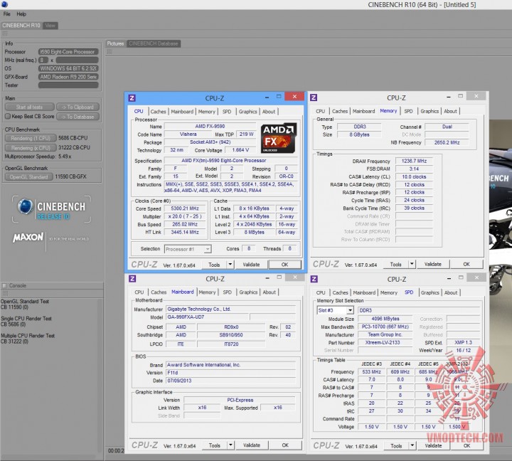This screenshot has height=461, width=512.
Task: Click the Core Speed value 5300.21 MHz
Action: pyautogui.click(x=184, y=208)
